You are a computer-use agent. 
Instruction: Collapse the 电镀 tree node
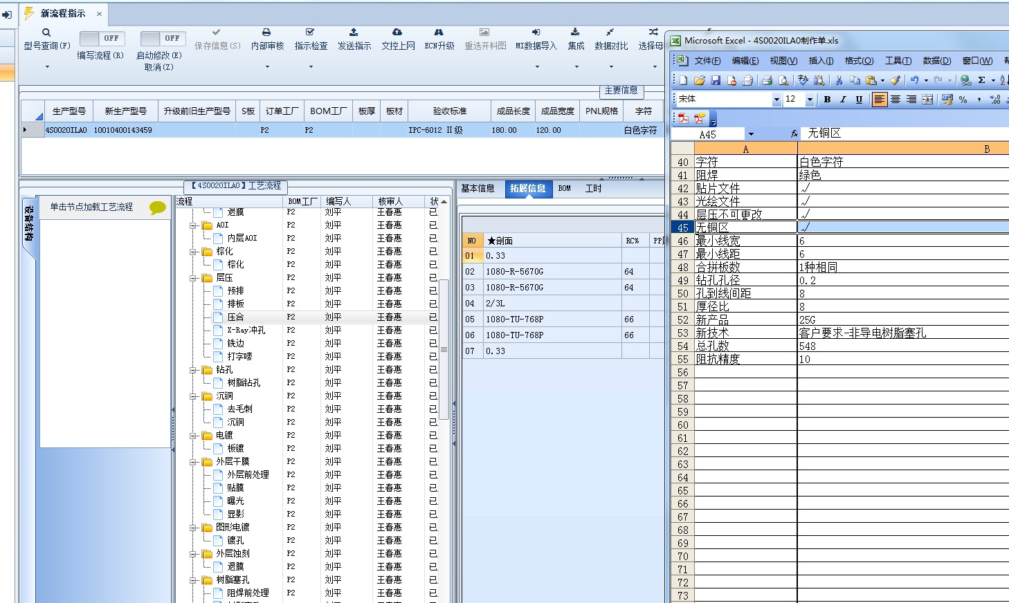(x=194, y=436)
